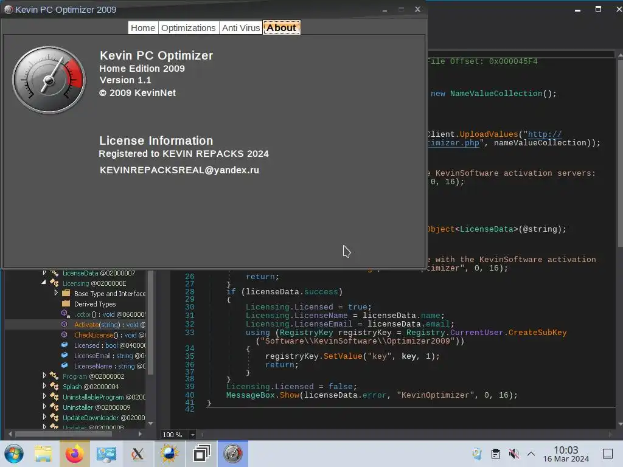
Task: Click the Kevin PC Optimizer title bar icon
Action: click(x=8, y=10)
